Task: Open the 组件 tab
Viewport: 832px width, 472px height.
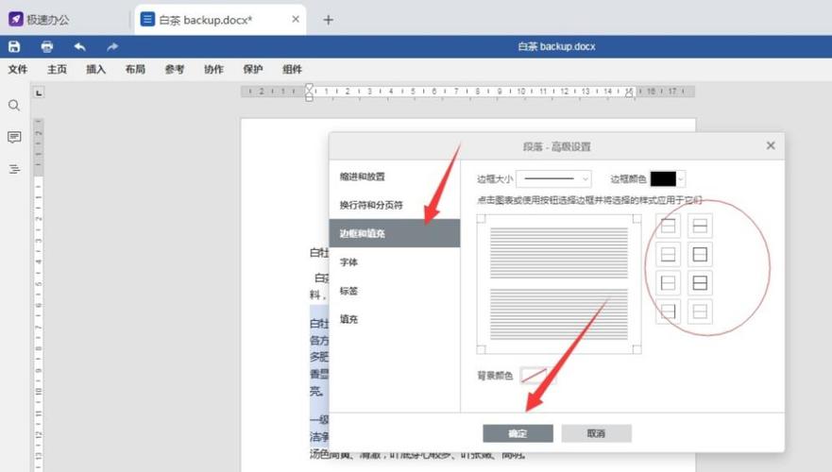Action: tap(293, 69)
